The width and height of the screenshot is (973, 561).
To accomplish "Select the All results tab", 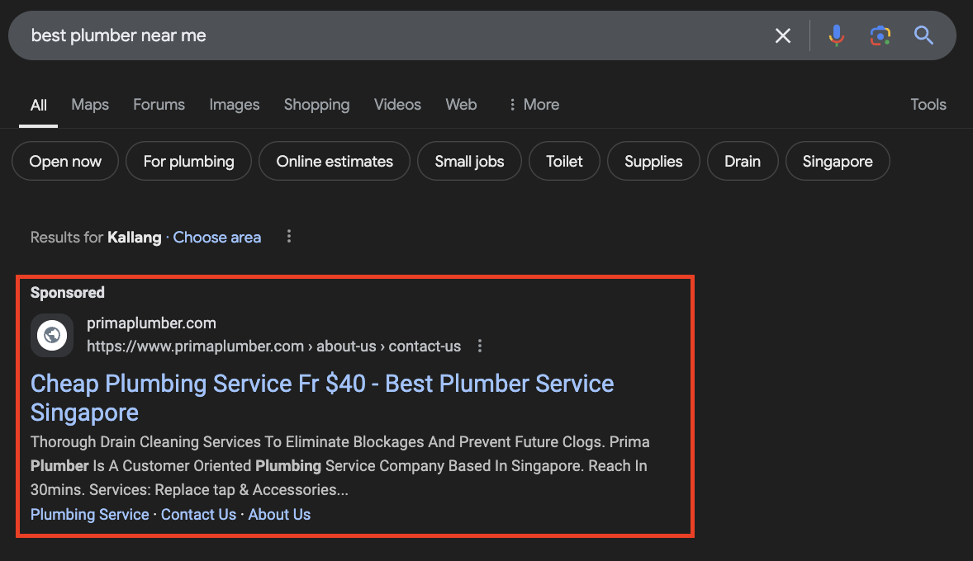I will 39,106.
